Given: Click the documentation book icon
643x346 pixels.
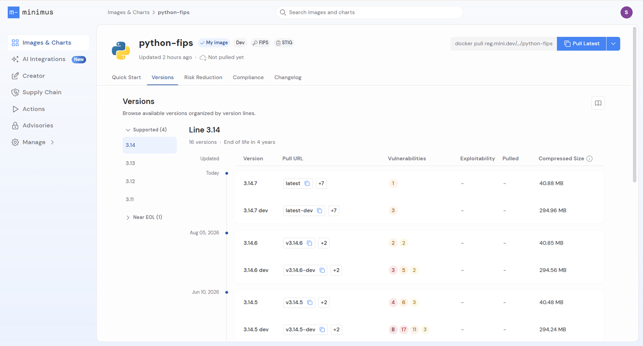Looking at the screenshot, I should (x=598, y=103).
